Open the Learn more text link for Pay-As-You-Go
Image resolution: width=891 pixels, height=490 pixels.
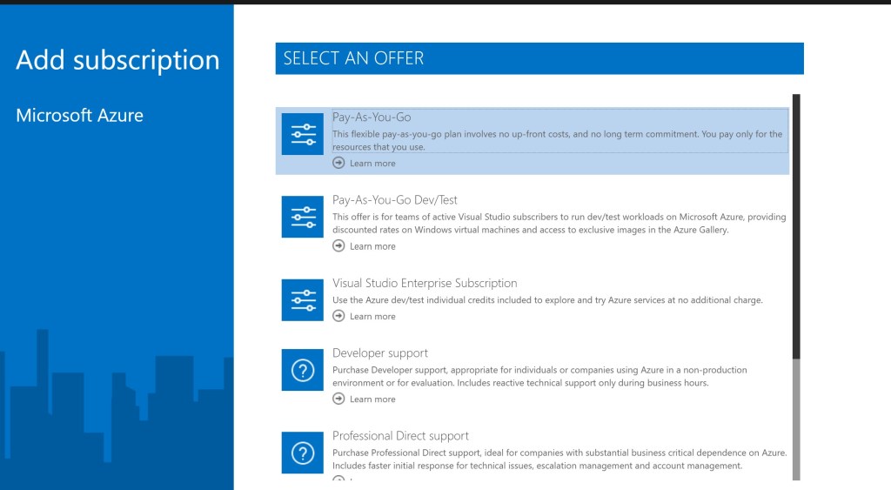[372, 164]
